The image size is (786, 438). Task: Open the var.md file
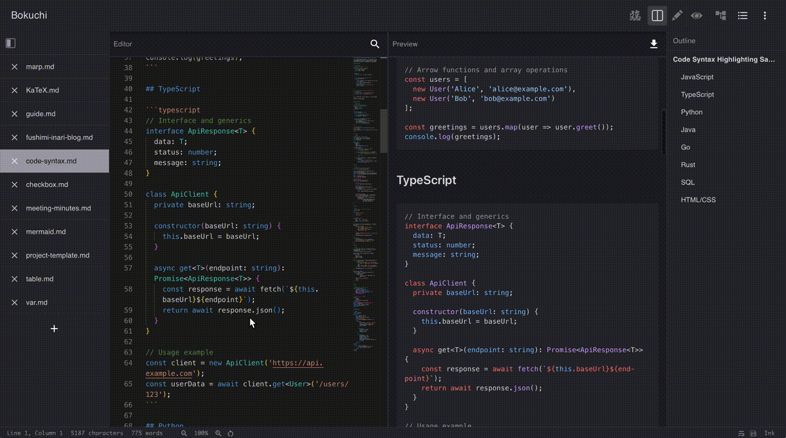click(36, 302)
